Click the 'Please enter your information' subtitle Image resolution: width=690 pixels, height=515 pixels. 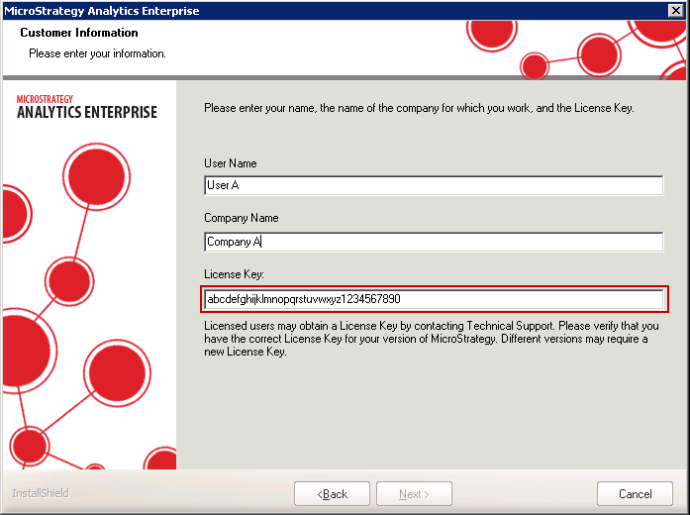tap(97, 53)
